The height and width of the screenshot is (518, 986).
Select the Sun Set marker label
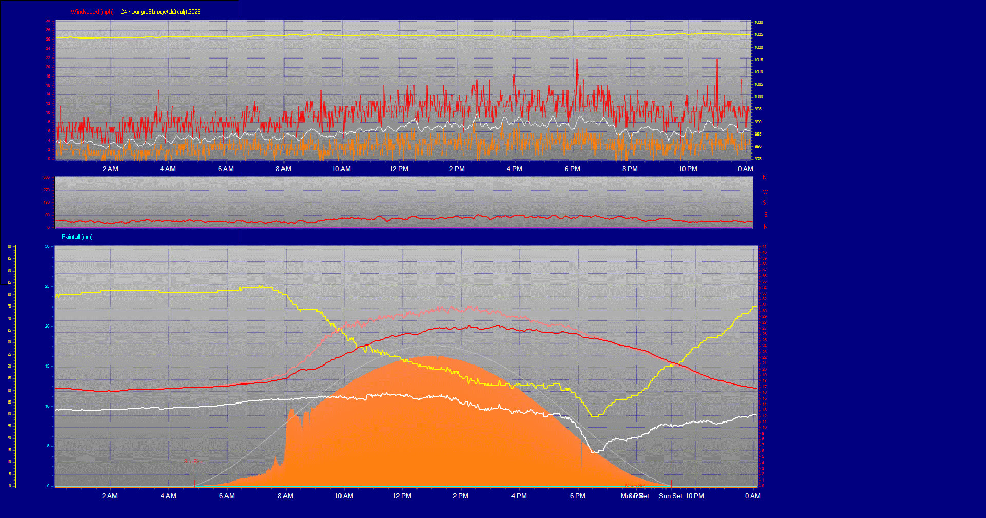pos(671,496)
